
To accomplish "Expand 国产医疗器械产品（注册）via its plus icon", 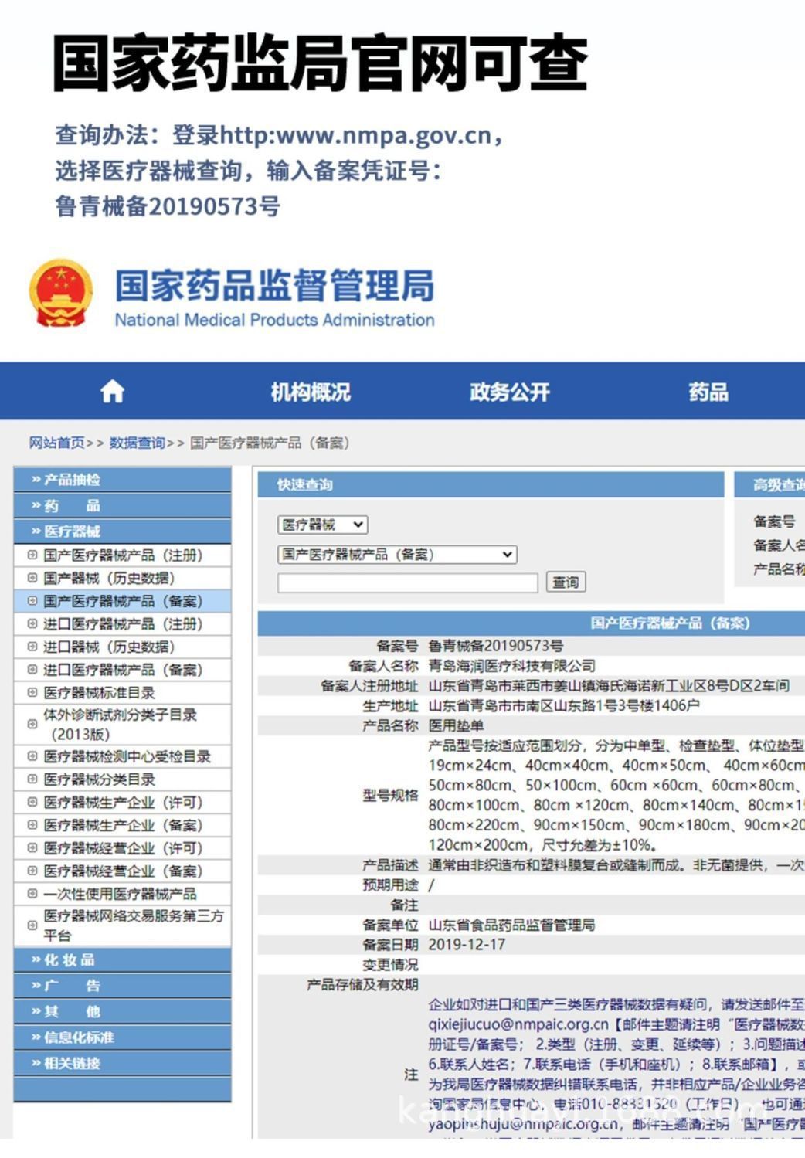I will [x=30, y=555].
